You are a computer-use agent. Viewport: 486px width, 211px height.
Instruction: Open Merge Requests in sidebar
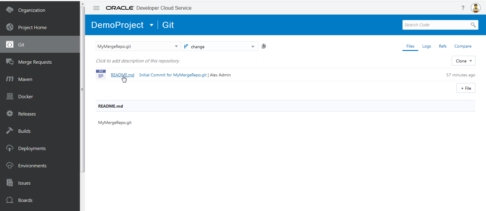tap(40, 62)
